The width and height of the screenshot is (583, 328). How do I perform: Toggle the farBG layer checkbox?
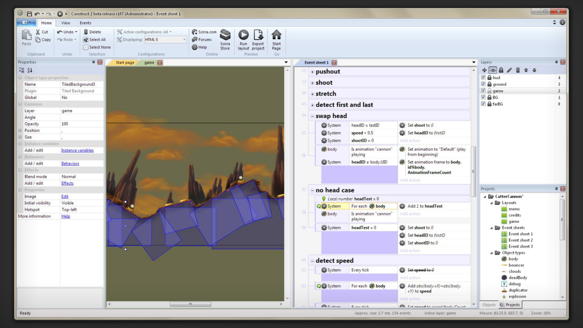click(x=483, y=104)
